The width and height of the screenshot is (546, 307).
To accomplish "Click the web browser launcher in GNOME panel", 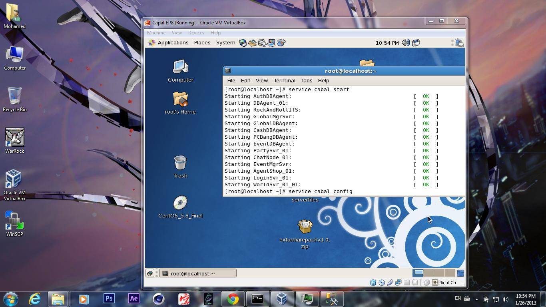I will coord(243,43).
